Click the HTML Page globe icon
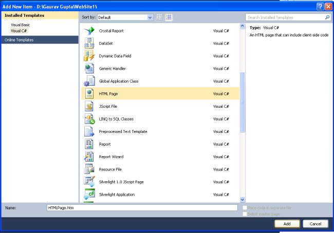Viewport: 334px width, 233px height. coord(89,93)
